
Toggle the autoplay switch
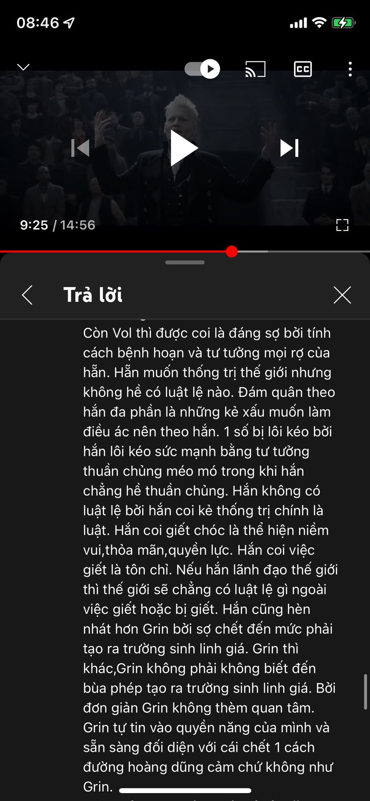(x=202, y=69)
